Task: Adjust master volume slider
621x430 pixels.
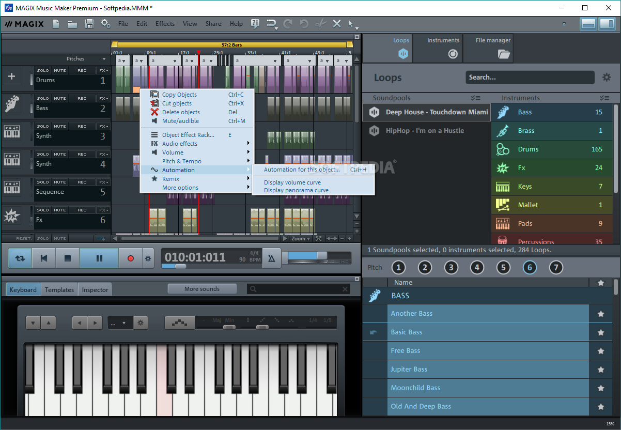Action: [321, 255]
